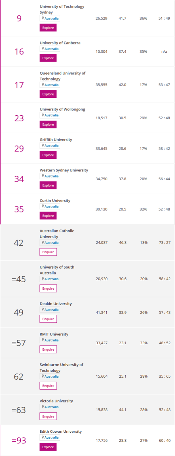
Task: Open Explore for University of Canberra
Action: [48, 58]
